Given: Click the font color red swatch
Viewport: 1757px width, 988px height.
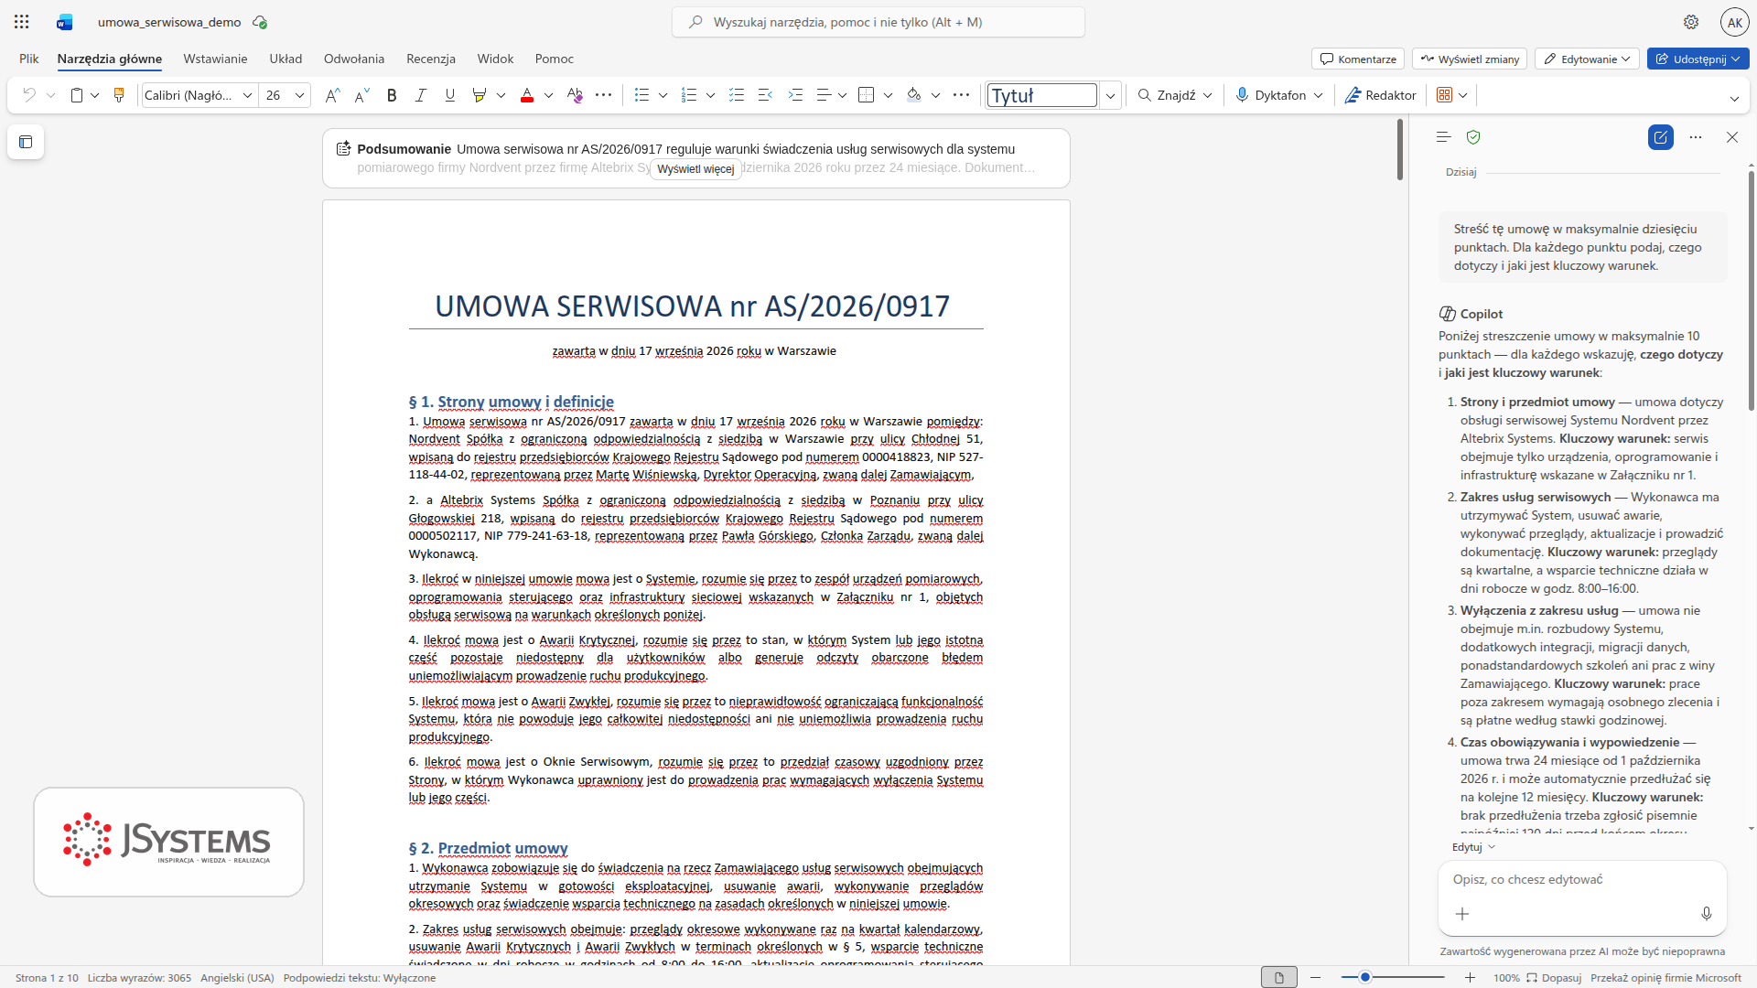Looking at the screenshot, I should [x=527, y=95].
